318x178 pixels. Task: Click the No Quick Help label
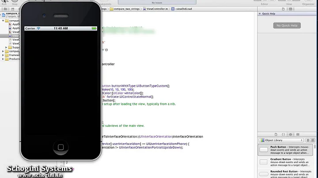[287, 26]
